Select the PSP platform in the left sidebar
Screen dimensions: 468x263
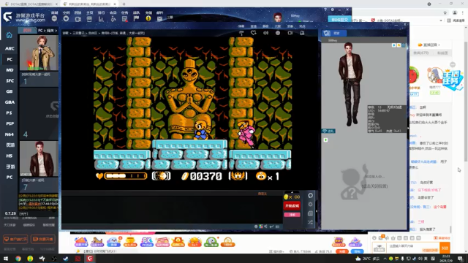pyautogui.click(x=10, y=123)
